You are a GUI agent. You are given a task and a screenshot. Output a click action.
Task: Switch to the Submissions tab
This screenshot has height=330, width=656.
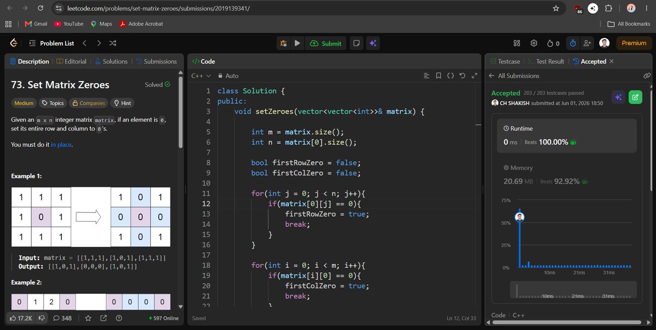tap(156, 61)
